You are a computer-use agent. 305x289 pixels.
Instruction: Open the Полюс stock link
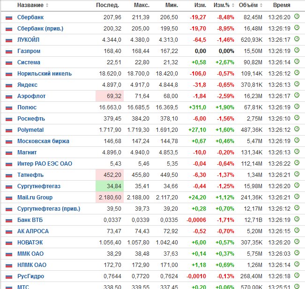click(x=27, y=107)
